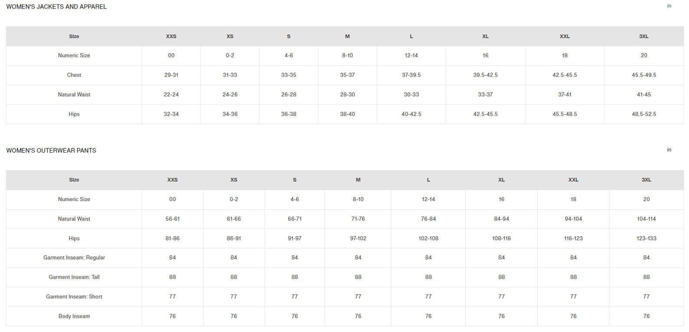Select the 45.5-49.5 chest measurement cell
The image size is (689, 332).
click(x=643, y=75)
